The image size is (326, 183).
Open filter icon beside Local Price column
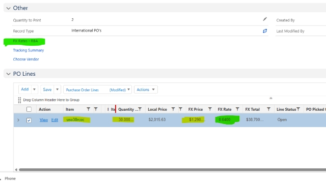[180, 109]
